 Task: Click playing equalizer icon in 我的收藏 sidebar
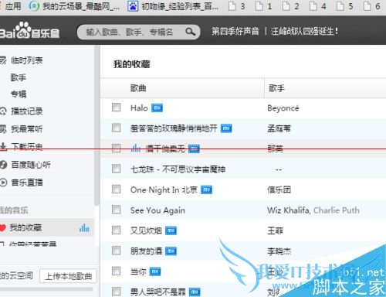coord(84,228)
